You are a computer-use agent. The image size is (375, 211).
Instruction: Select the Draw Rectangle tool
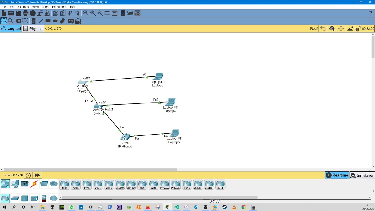pyautogui.click(x=48, y=21)
